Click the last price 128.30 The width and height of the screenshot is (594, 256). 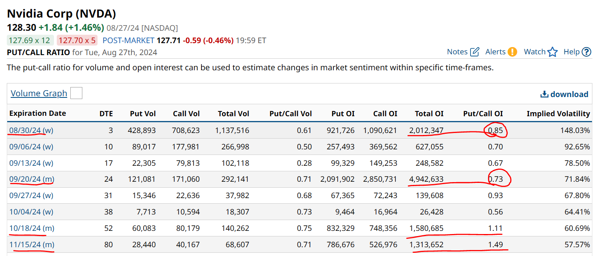tap(22, 28)
